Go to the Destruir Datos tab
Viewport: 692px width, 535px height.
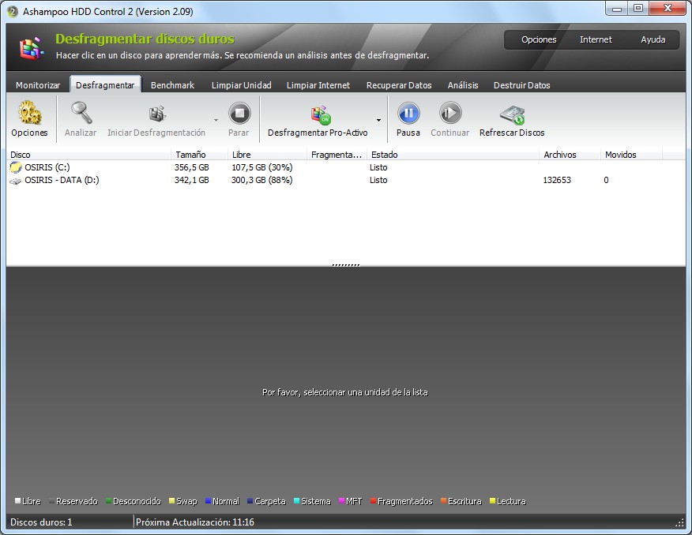pos(521,85)
